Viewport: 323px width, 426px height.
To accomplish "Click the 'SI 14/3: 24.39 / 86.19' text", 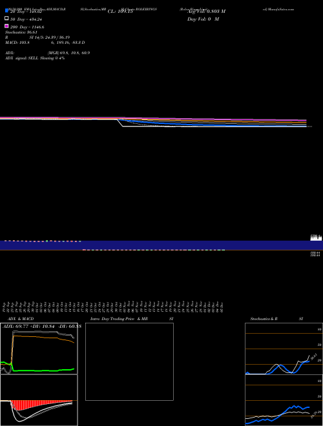I will pyautogui.click(x=50, y=37).
